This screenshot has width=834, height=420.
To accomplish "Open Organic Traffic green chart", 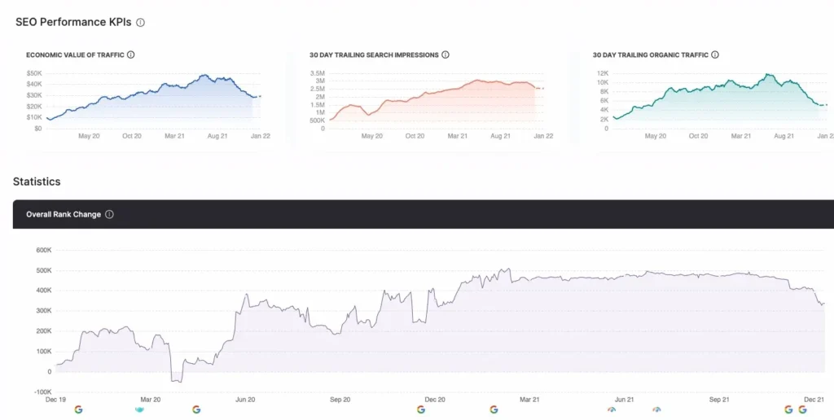I will 717,102.
